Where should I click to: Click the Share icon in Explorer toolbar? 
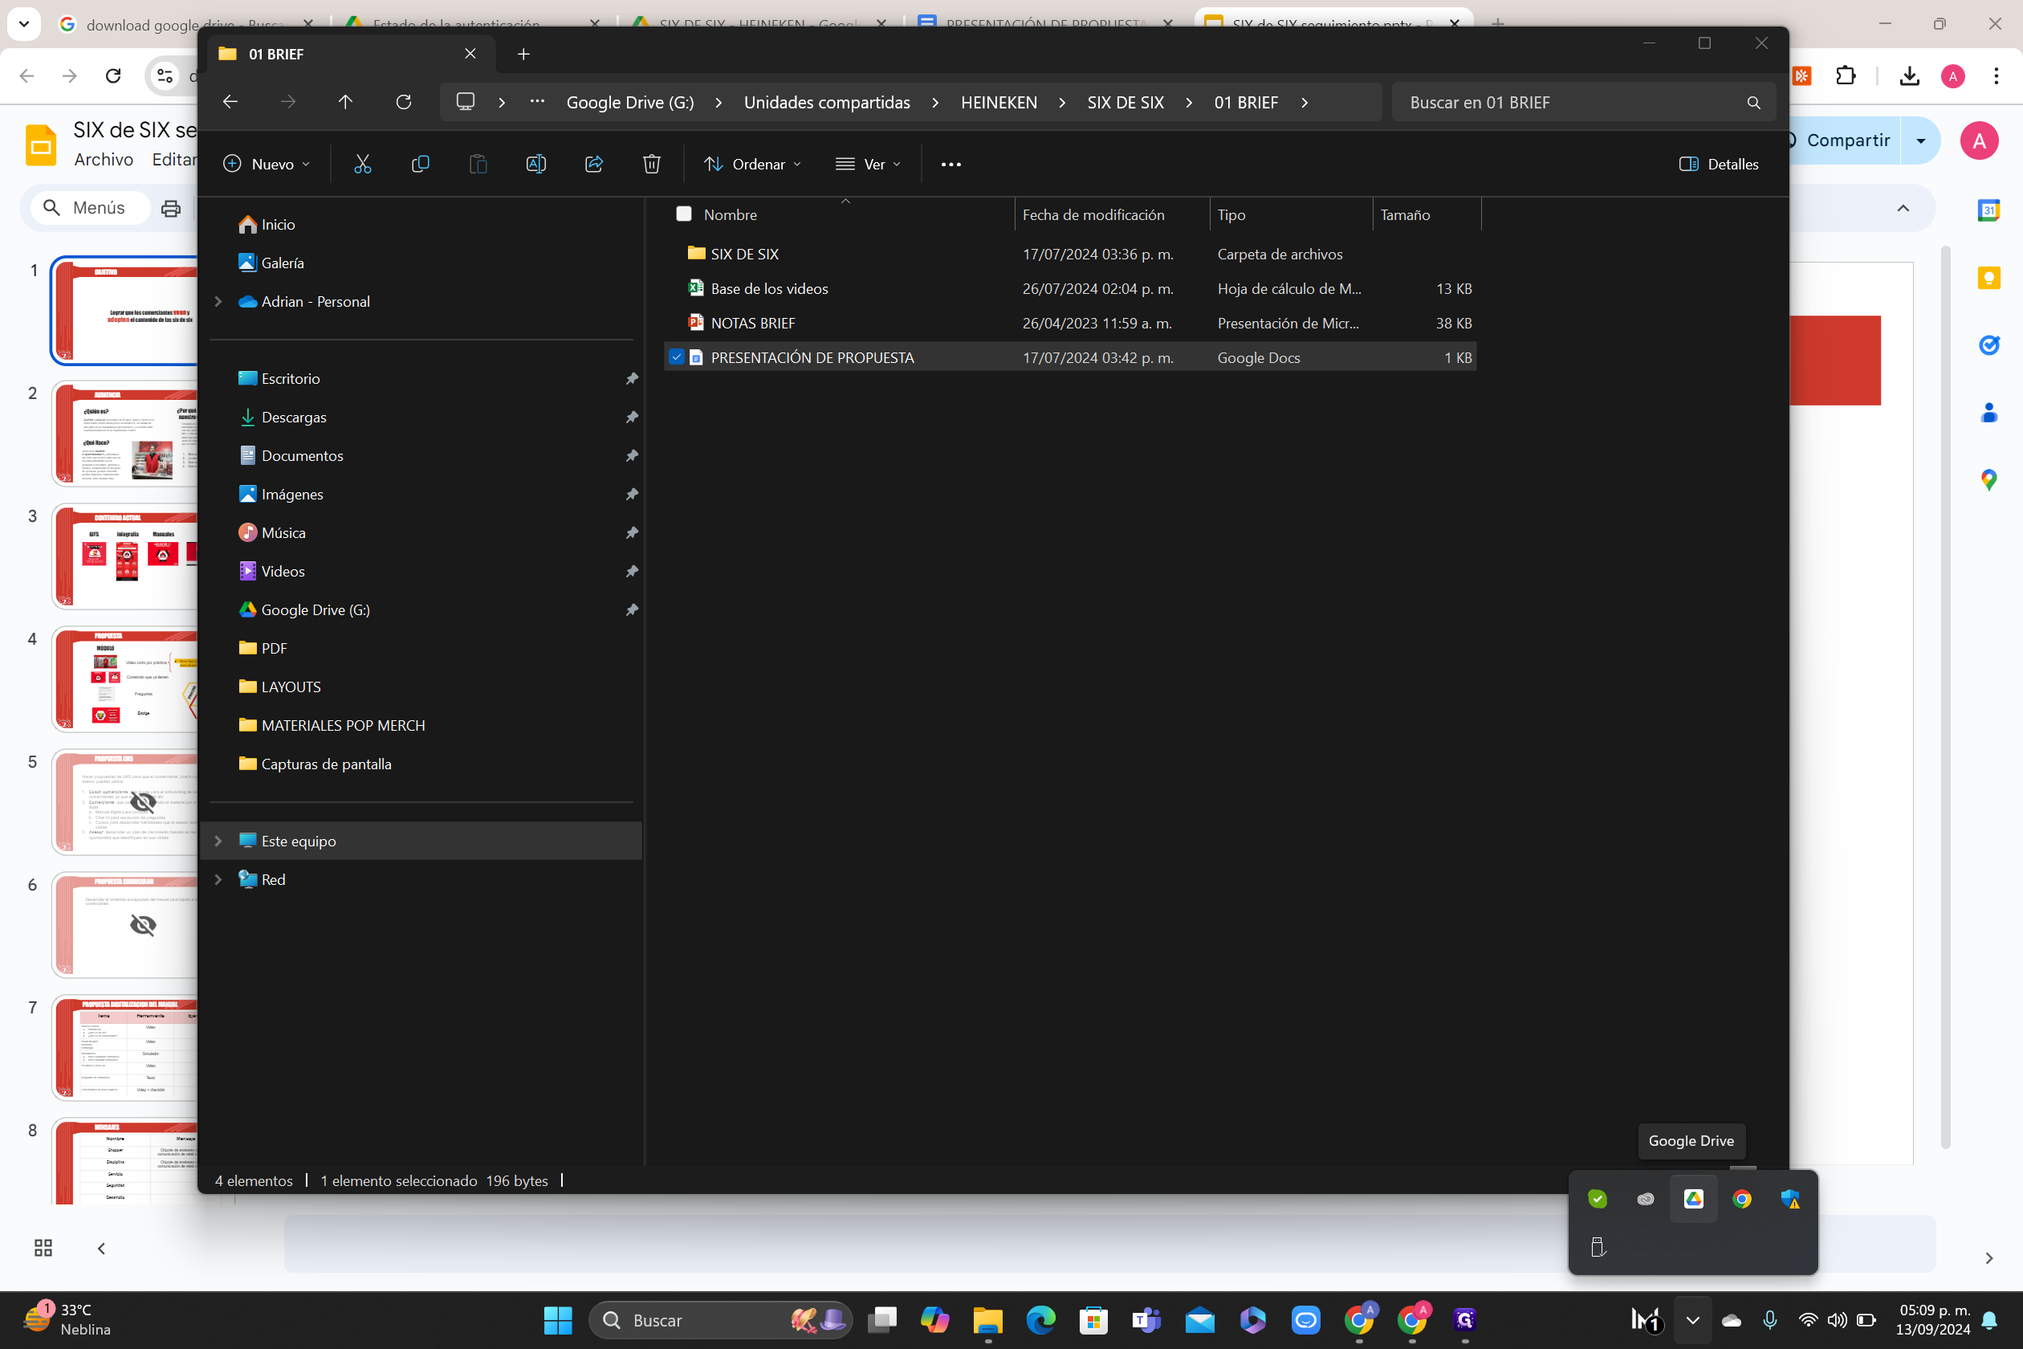pyautogui.click(x=593, y=164)
